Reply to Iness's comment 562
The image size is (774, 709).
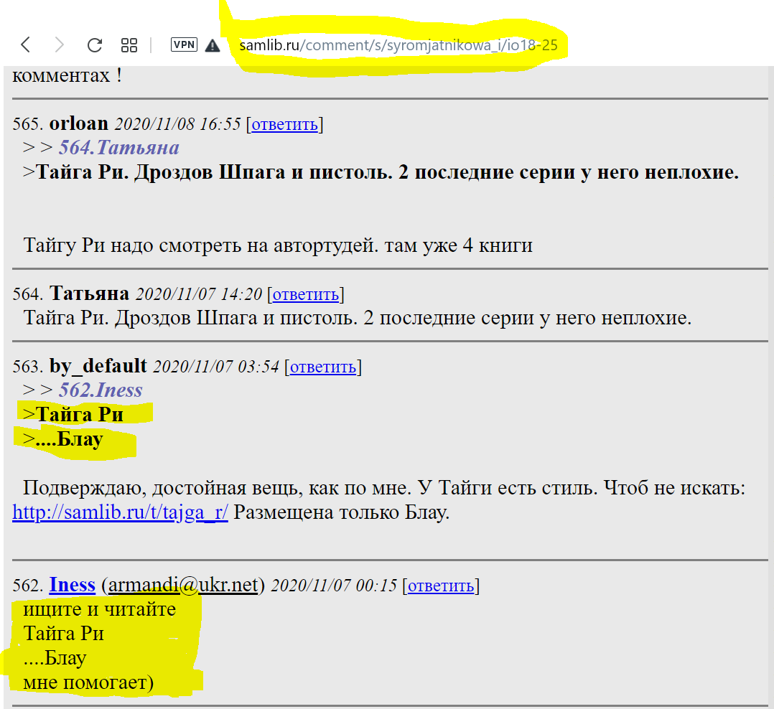point(441,586)
